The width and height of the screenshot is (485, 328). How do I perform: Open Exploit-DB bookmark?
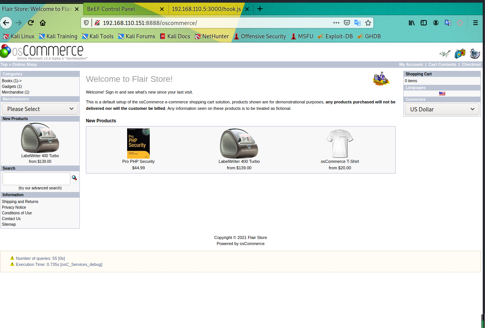coord(335,36)
